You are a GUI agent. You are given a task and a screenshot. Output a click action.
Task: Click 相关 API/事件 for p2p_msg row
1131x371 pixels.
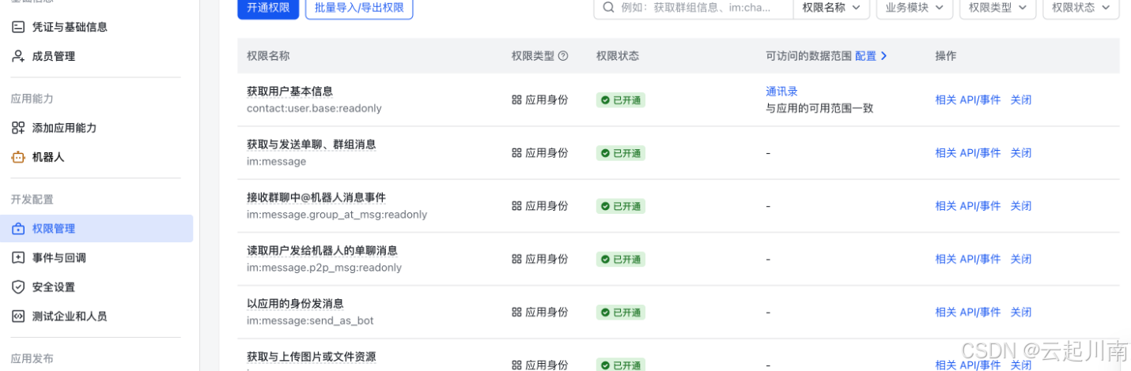967,259
